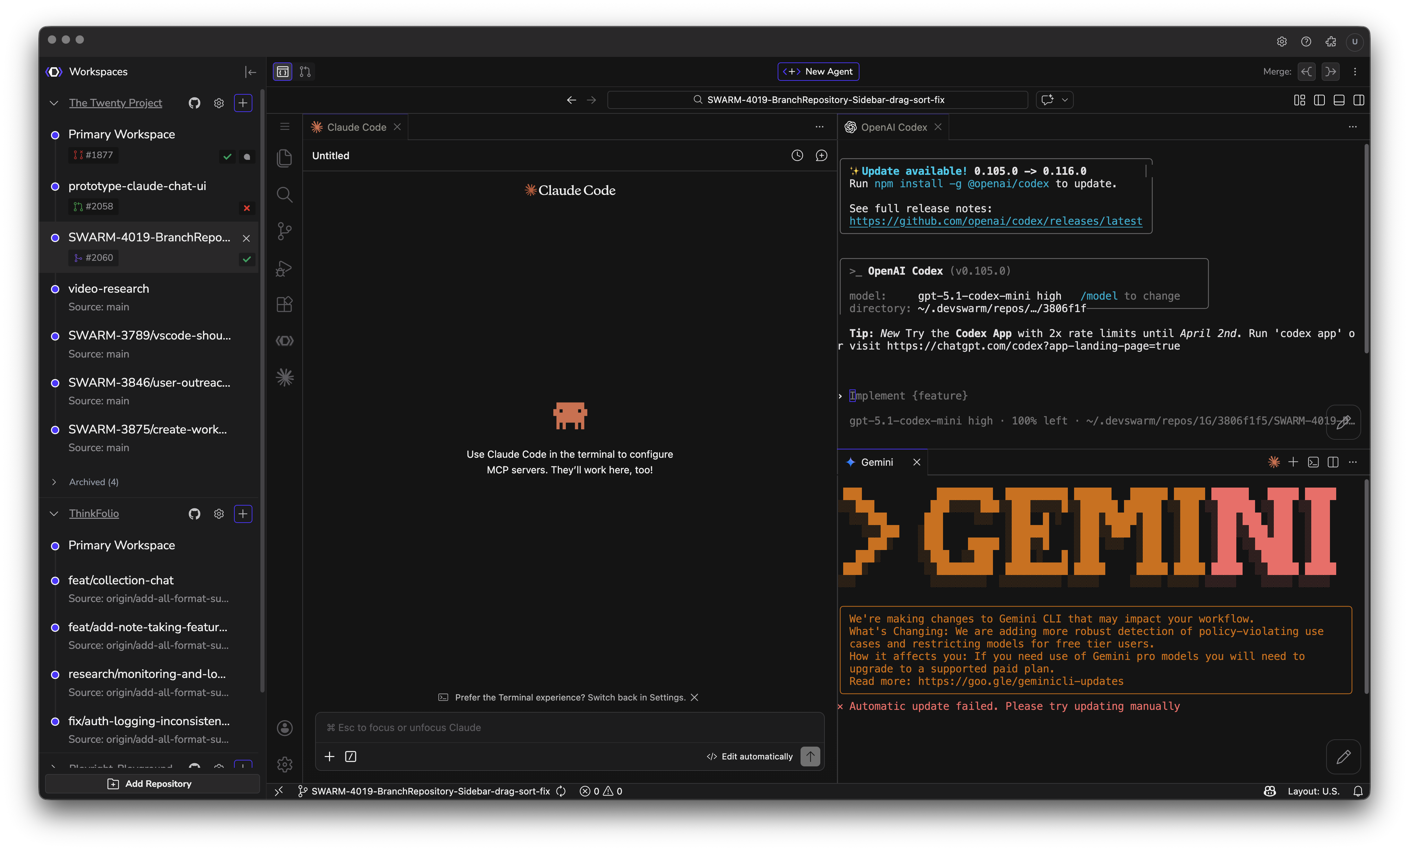The image size is (1409, 851).
Task: Open the Source Control activity bar icon
Action: click(284, 231)
